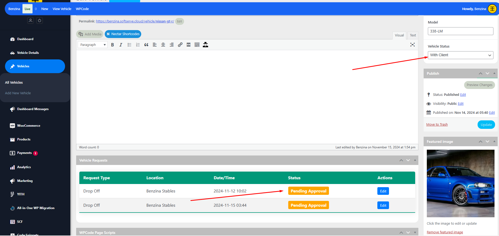The height and width of the screenshot is (236, 499).
Task: Toggle bold formatting in editor toolbar
Action: click(112, 45)
